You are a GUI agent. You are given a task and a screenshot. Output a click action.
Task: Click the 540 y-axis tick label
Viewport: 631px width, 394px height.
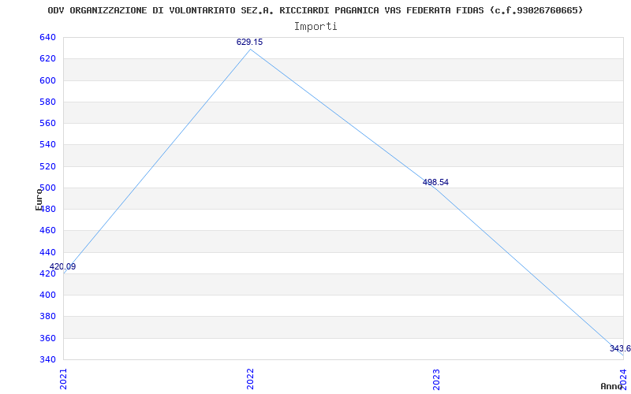pos(47,145)
